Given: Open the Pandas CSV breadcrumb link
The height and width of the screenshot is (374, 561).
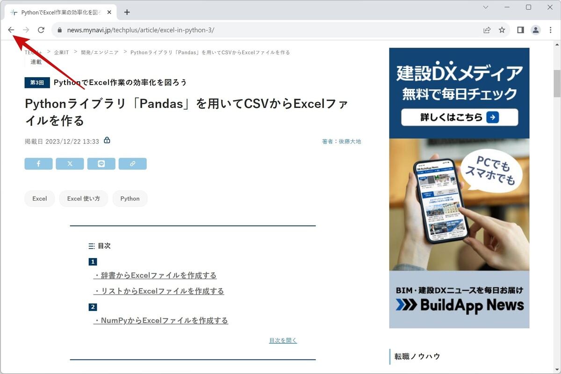Looking at the screenshot, I should pos(210,52).
